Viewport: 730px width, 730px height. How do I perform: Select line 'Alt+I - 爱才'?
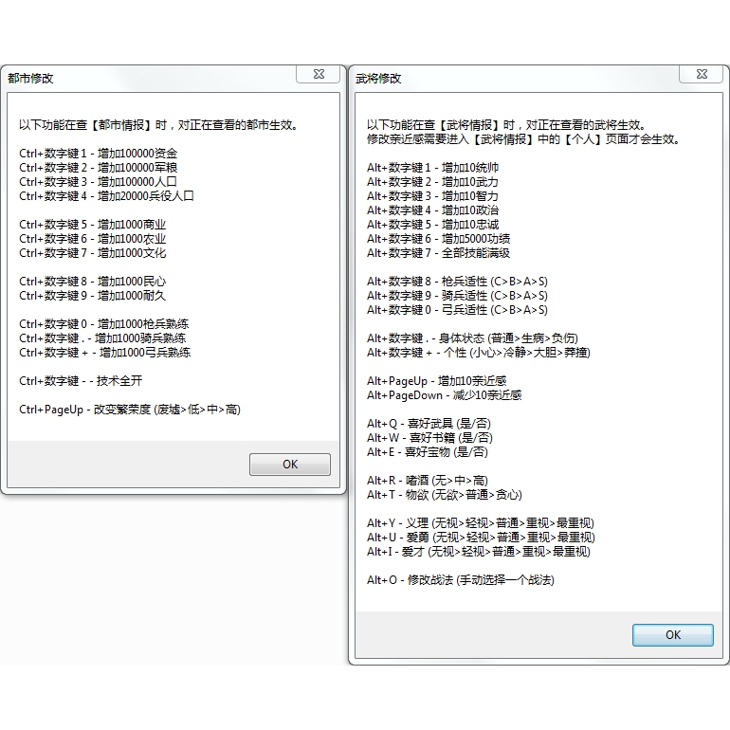point(479,551)
